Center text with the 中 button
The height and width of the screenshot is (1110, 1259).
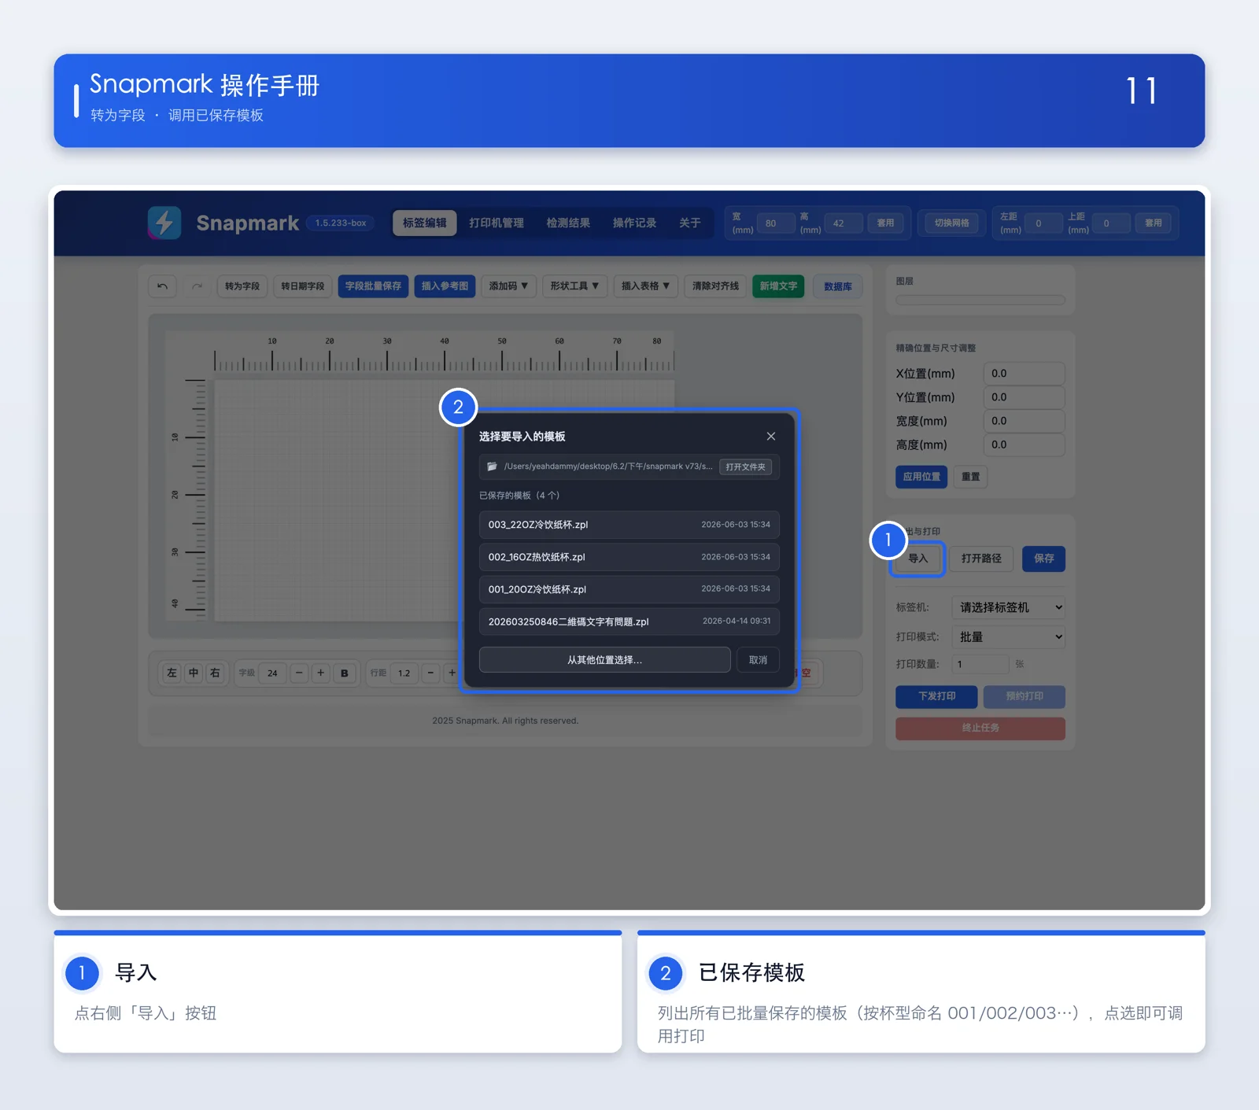[194, 673]
